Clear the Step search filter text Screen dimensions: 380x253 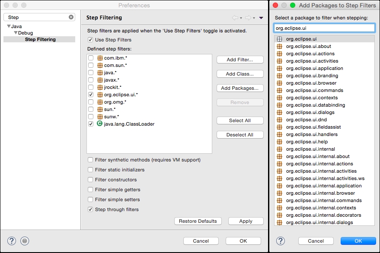pyautogui.click(x=71, y=17)
